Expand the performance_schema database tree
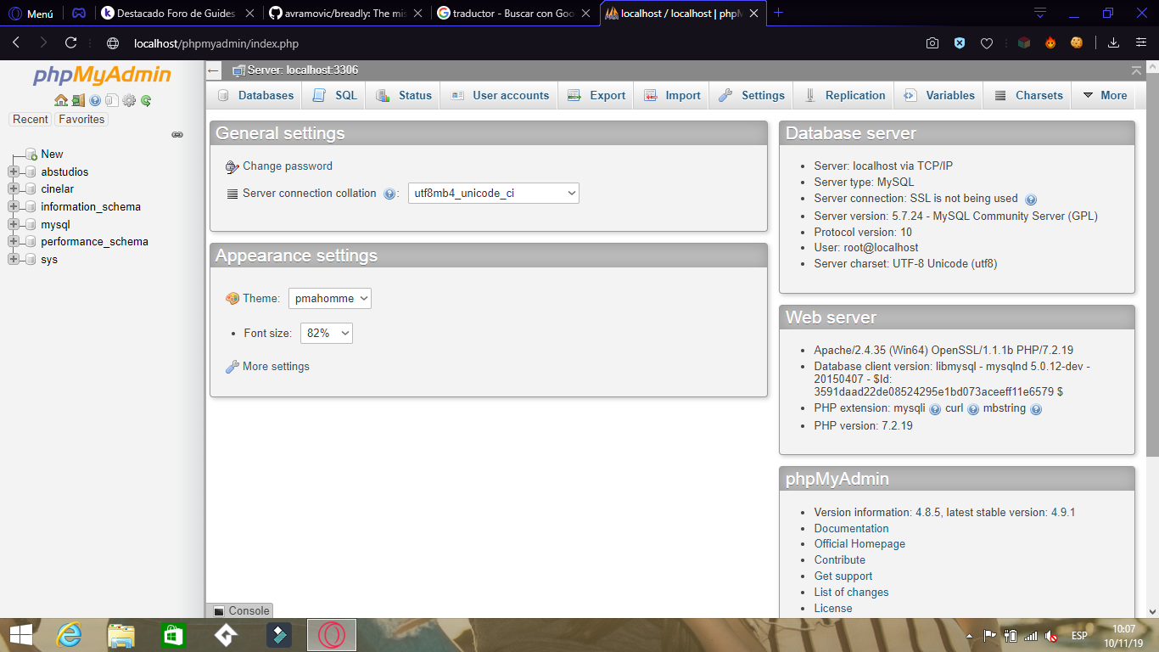Viewport: 1159px width, 652px height. (14, 242)
